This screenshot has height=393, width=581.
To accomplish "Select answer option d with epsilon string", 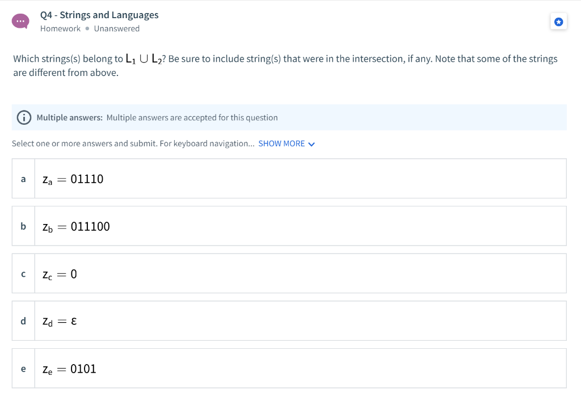I will click(x=290, y=320).
